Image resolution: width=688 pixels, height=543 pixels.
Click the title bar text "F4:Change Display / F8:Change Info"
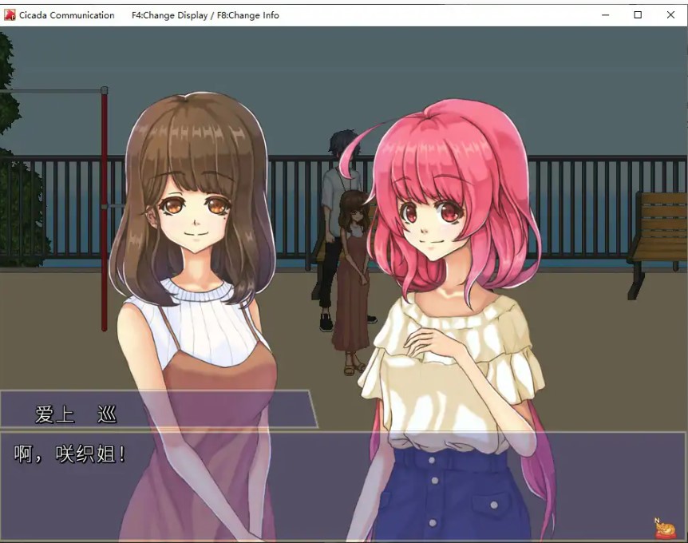205,15
